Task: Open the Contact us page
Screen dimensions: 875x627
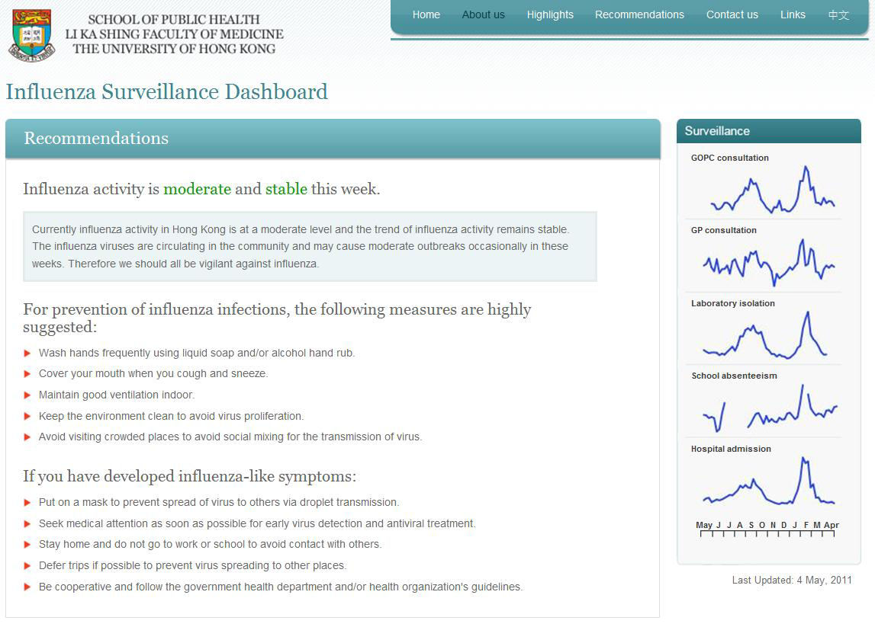Action: pyautogui.click(x=732, y=14)
